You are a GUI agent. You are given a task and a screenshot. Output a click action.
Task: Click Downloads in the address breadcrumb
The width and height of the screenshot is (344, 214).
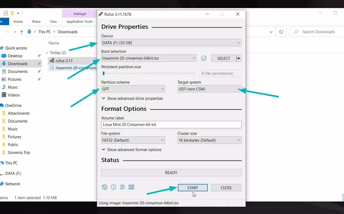(x=67, y=32)
